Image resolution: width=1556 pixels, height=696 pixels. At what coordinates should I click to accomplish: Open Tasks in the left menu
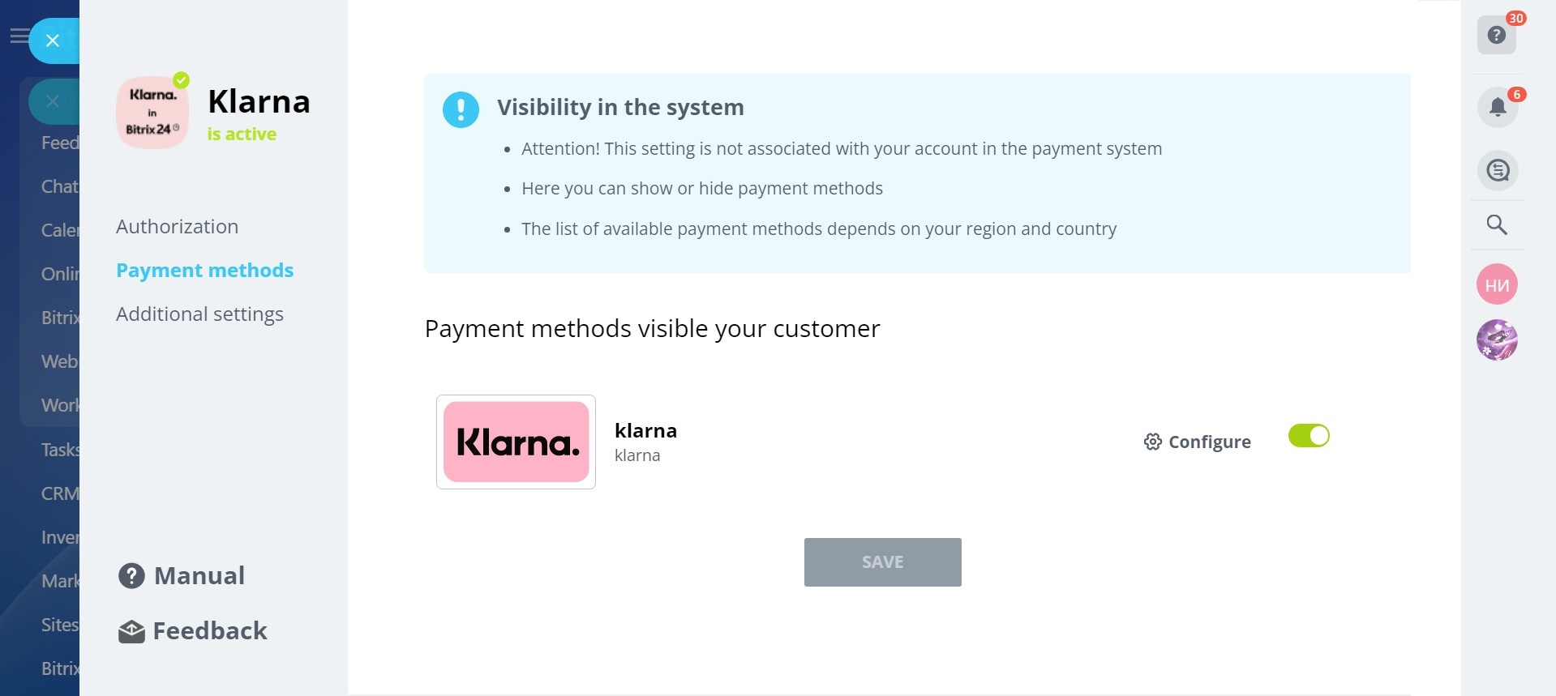[x=60, y=450]
